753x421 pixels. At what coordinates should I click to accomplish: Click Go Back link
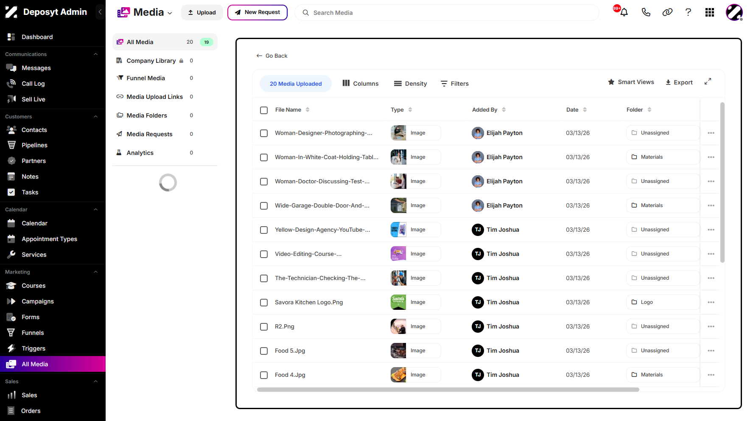click(x=272, y=56)
